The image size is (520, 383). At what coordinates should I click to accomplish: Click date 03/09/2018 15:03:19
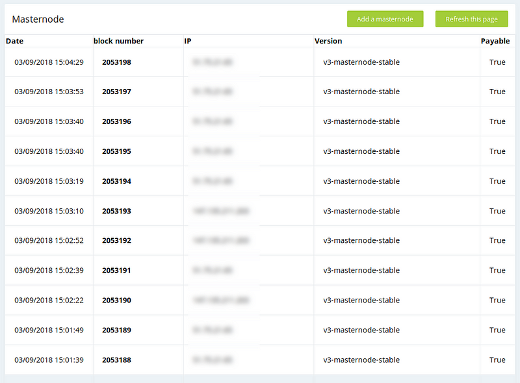click(x=49, y=181)
